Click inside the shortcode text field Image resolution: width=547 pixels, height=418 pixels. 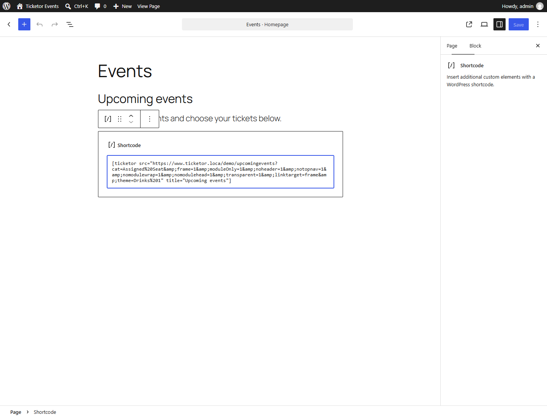pyautogui.click(x=220, y=172)
